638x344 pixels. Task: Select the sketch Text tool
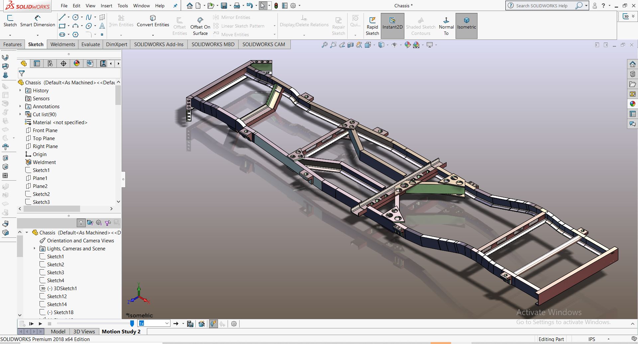coord(102,26)
